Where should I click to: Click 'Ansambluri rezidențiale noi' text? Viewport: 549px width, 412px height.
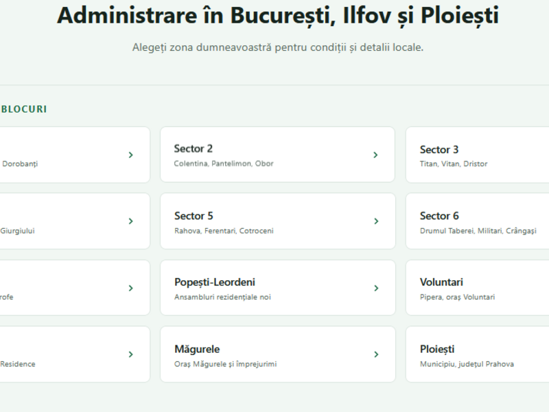point(222,297)
